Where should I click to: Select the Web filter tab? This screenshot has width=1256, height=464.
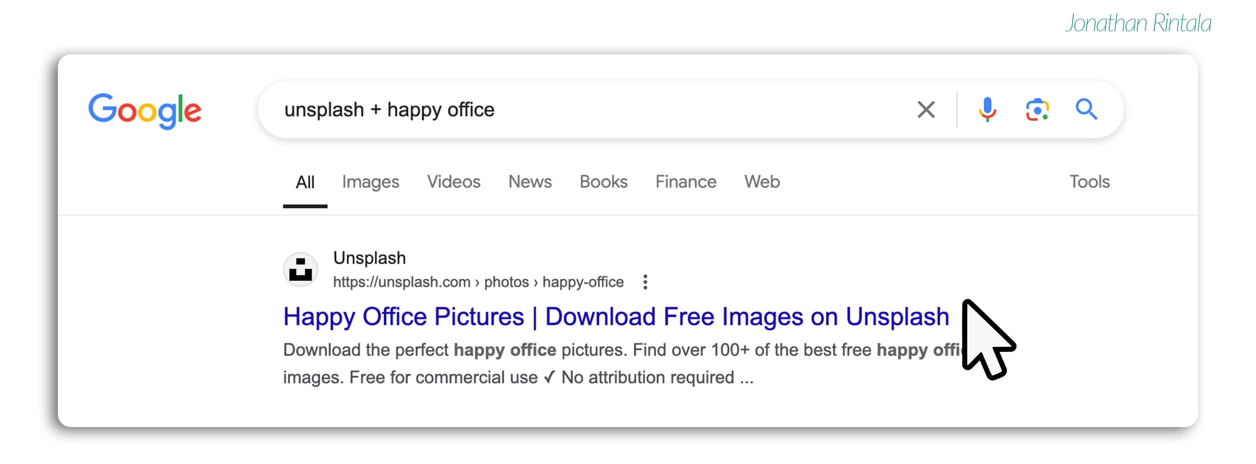click(762, 182)
